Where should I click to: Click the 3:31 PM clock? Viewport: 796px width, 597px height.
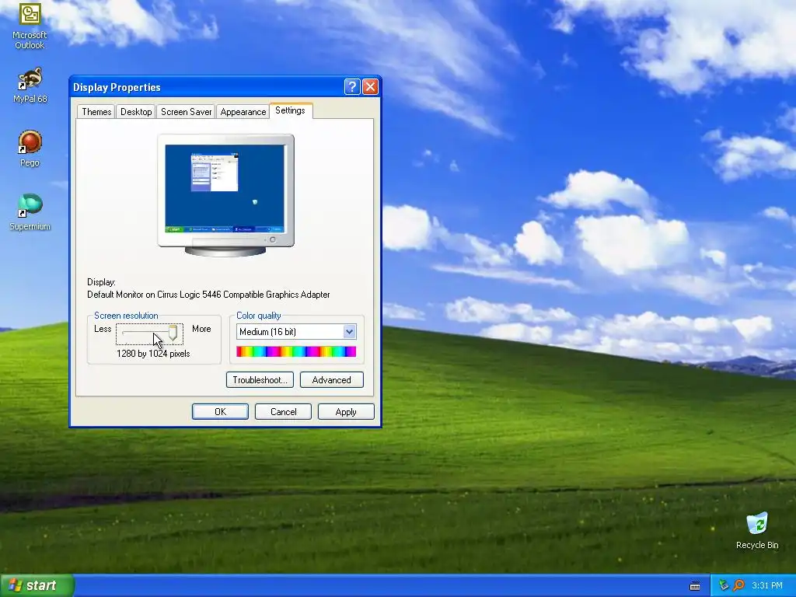coord(766,585)
